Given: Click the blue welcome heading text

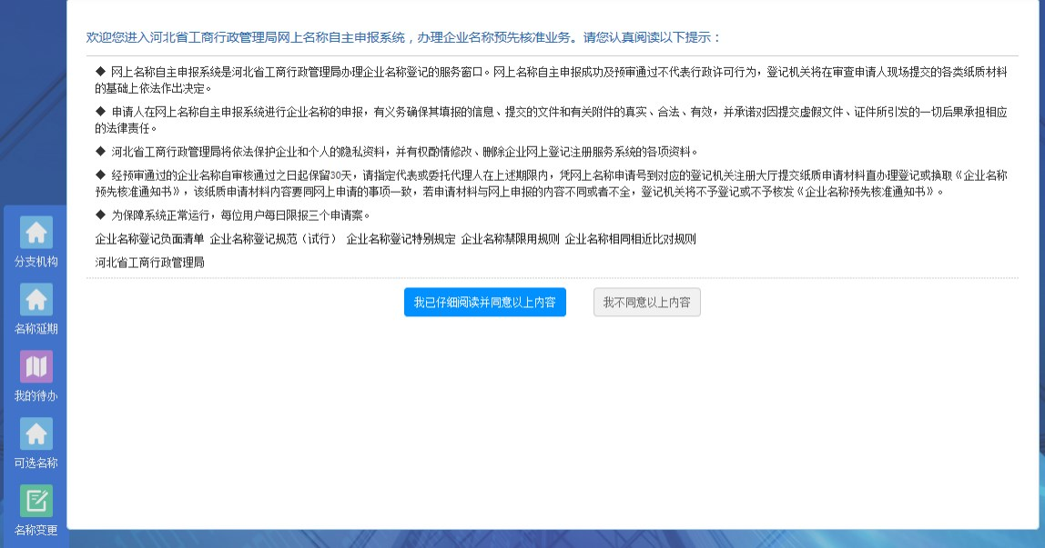Looking at the screenshot, I should (403, 37).
